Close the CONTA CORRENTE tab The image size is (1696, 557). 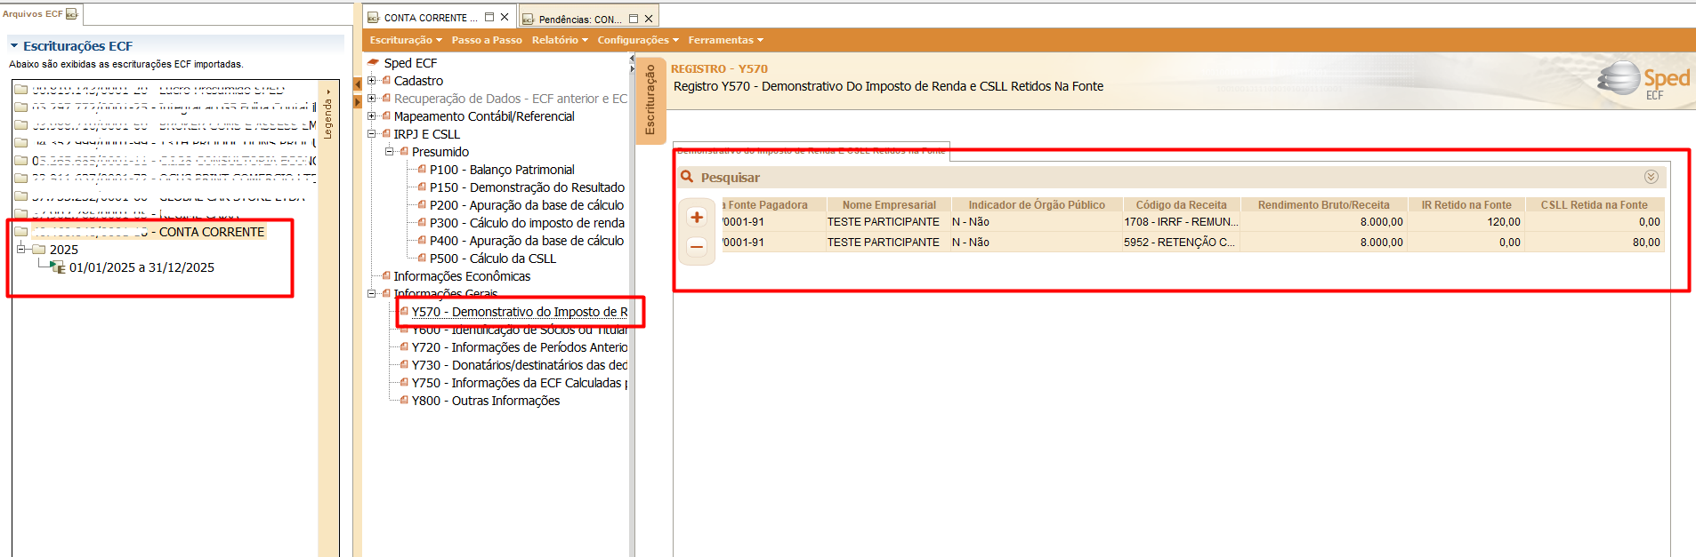coord(505,17)
